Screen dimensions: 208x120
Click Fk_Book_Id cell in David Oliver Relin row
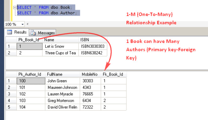point(114,107)
